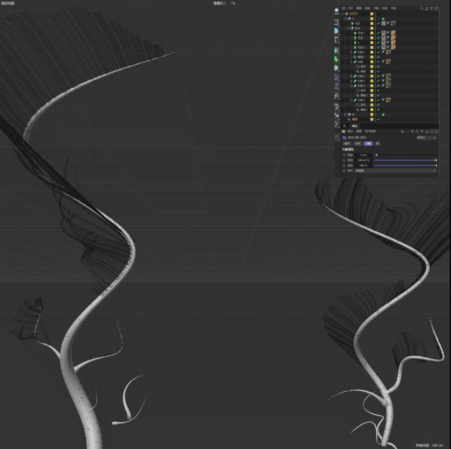Click the 强度 value field 5 cm

(363, 155)
